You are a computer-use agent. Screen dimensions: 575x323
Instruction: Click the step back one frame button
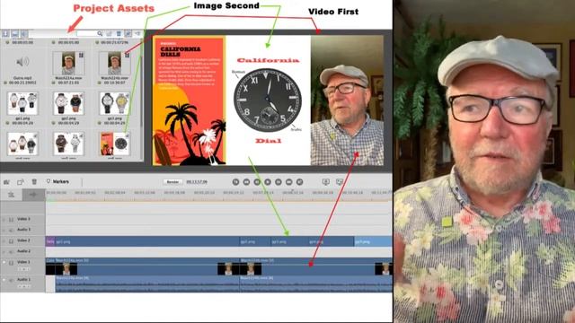(x=257, y=182)
